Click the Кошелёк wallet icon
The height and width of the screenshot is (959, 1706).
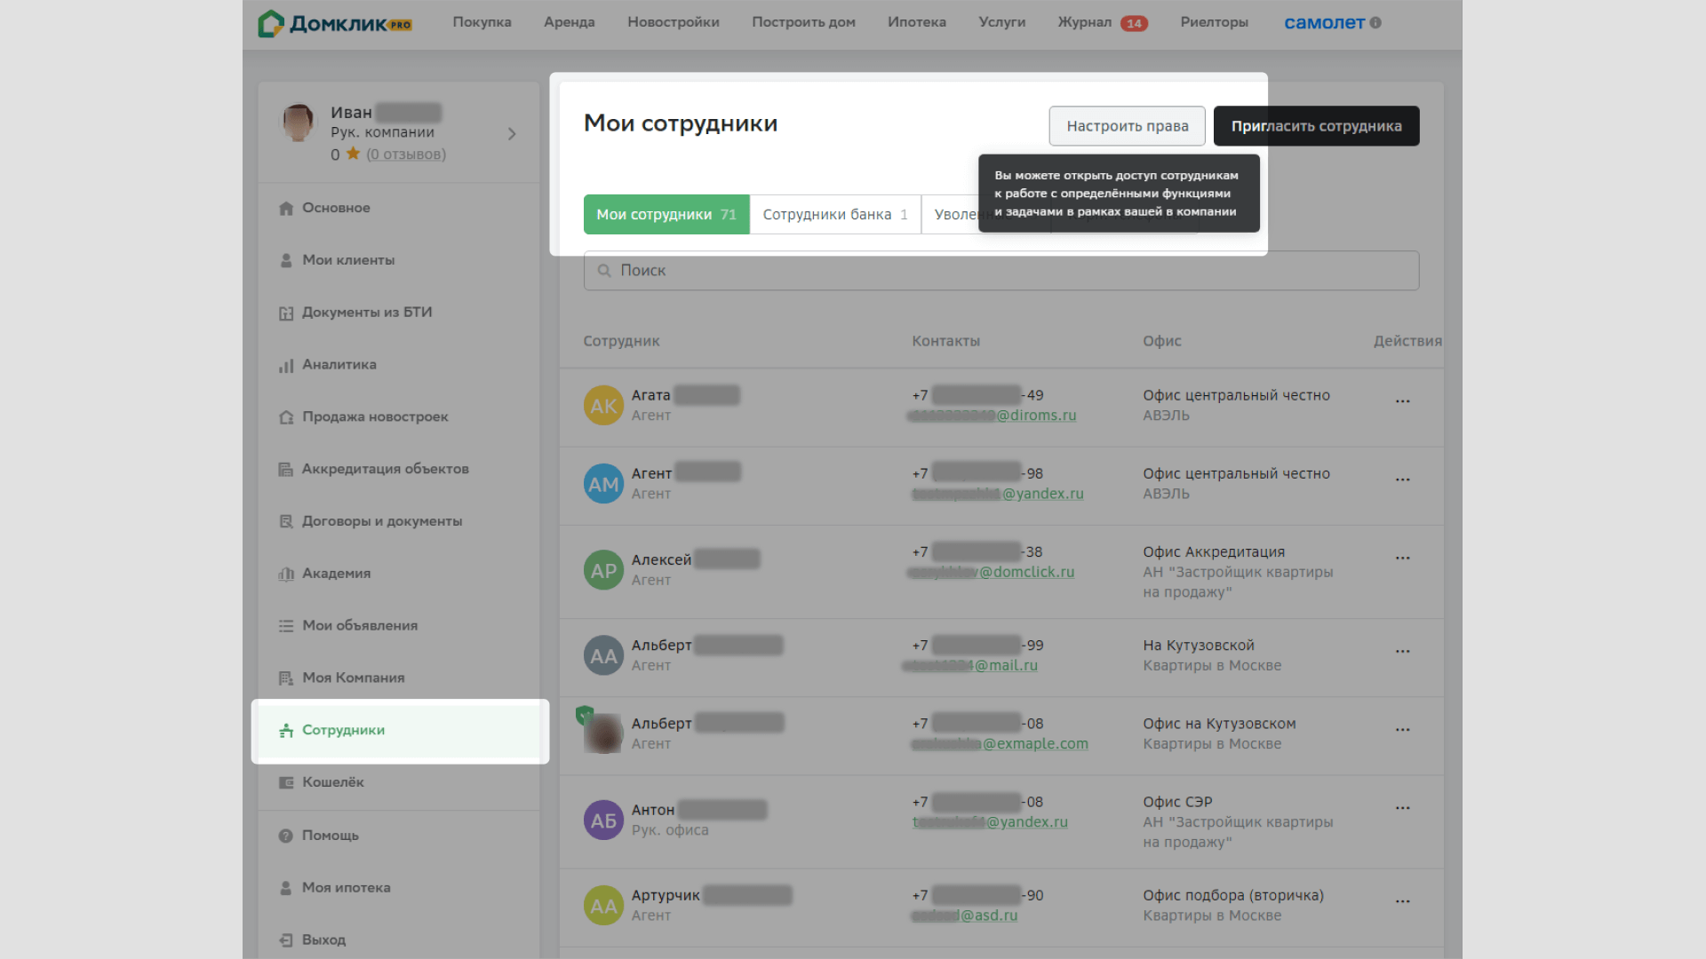[286, 782]
